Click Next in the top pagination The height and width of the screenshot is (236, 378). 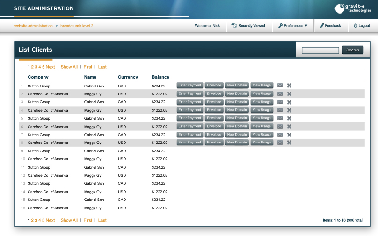tap(50, 67)
